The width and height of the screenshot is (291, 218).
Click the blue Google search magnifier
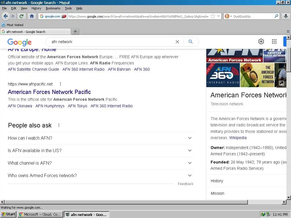pyautogui.click(x=190, y=42)
